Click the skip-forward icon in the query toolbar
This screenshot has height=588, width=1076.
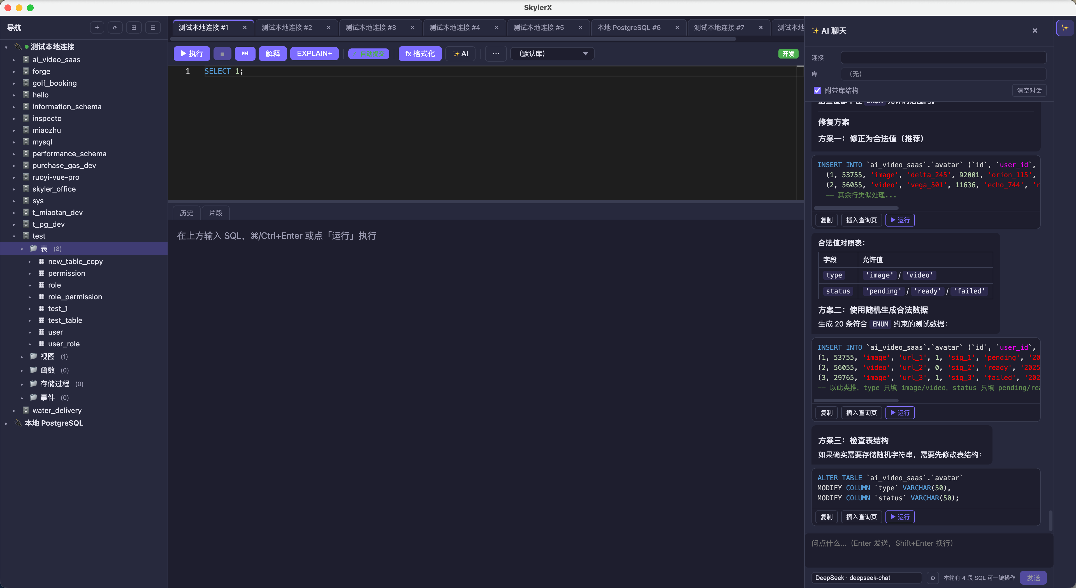point(245,53)
